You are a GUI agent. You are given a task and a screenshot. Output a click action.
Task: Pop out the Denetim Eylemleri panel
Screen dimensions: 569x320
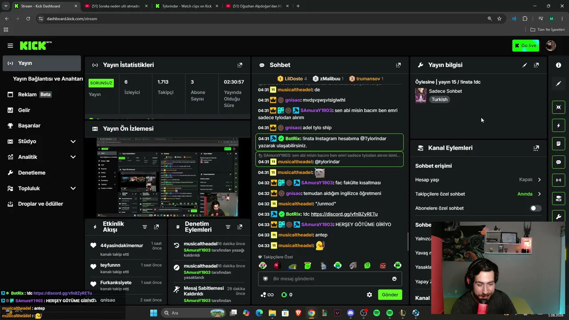[240, 227]
